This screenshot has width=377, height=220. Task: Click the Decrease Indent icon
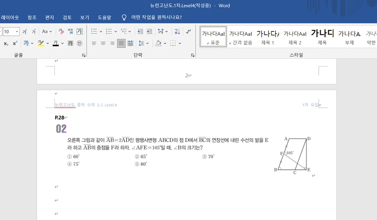tap(140, 31)
